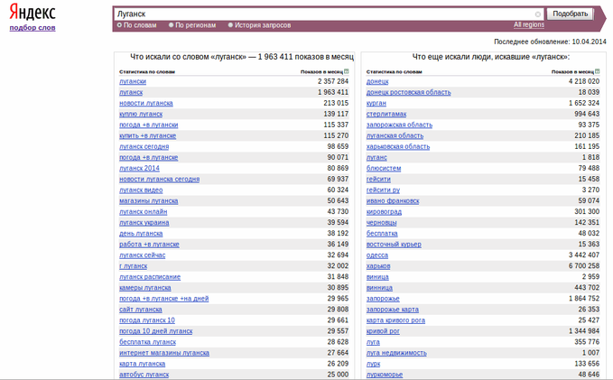Viewport: 613px width, 380px height.
Task: Open the луганск видео link
Action: click(x=141, y=190)
